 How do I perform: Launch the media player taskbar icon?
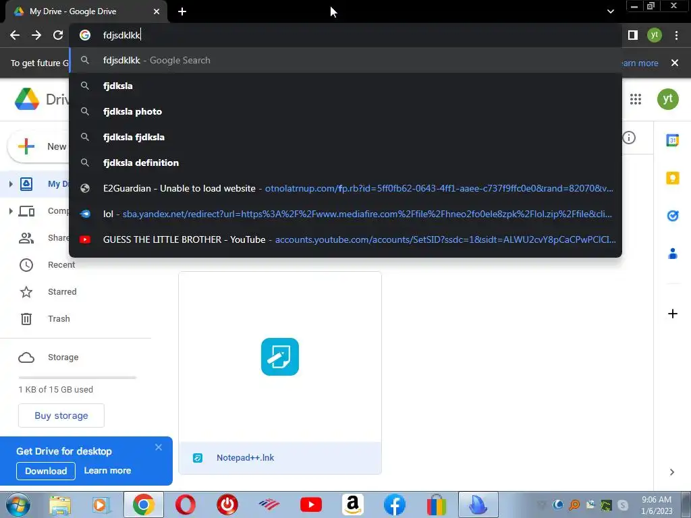pos(101,505)
